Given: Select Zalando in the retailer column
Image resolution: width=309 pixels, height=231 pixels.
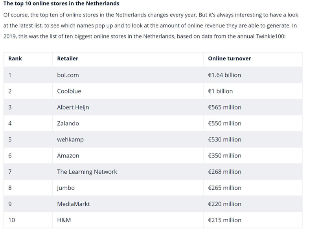Looking at the screenshot, I should (x=68, y=123).
